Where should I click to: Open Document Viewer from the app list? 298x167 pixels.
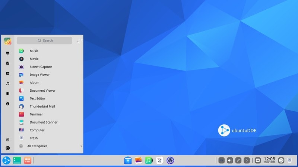(49, 91)
